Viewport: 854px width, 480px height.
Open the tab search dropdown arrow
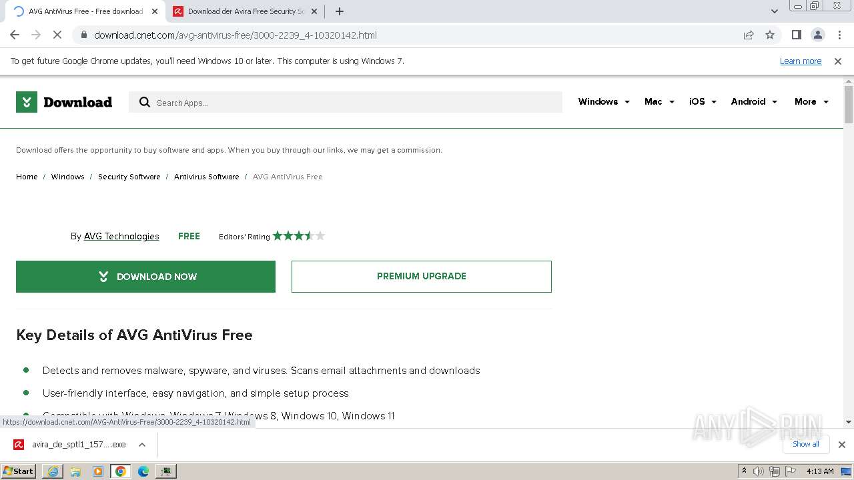[x=775, y=11]
